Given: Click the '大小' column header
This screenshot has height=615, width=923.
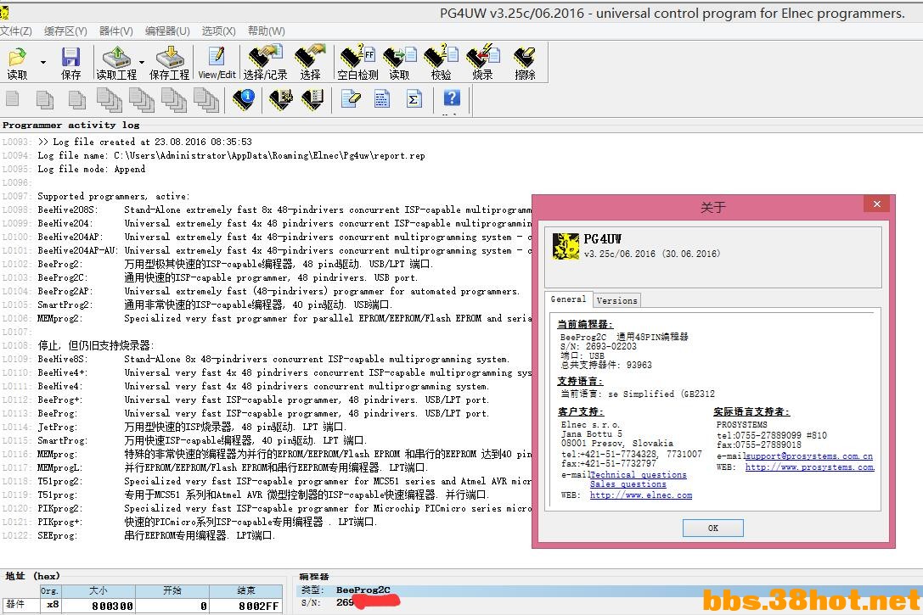Looking at the screenshot, I should tap(98, 591).
